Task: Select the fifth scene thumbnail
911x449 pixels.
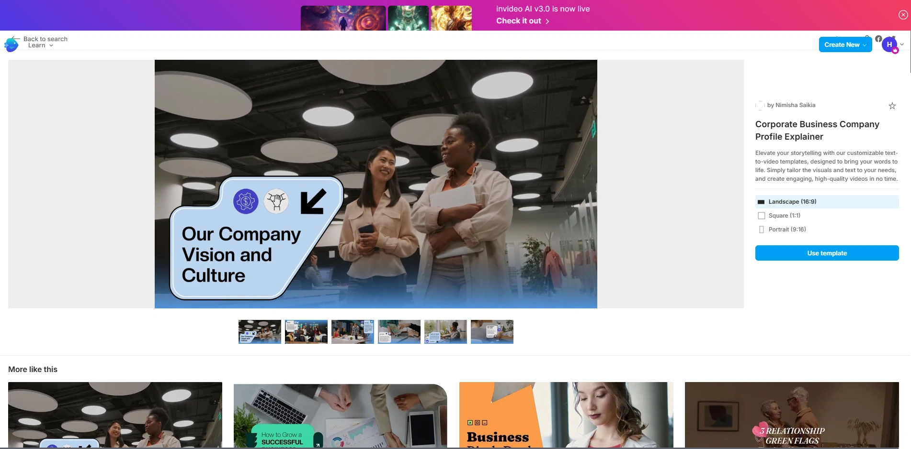Action: 445,332
